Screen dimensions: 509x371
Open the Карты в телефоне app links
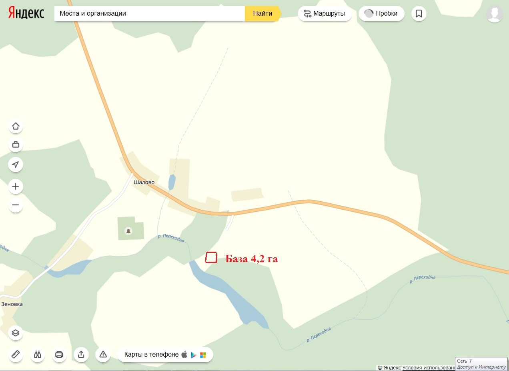(165, 355)
